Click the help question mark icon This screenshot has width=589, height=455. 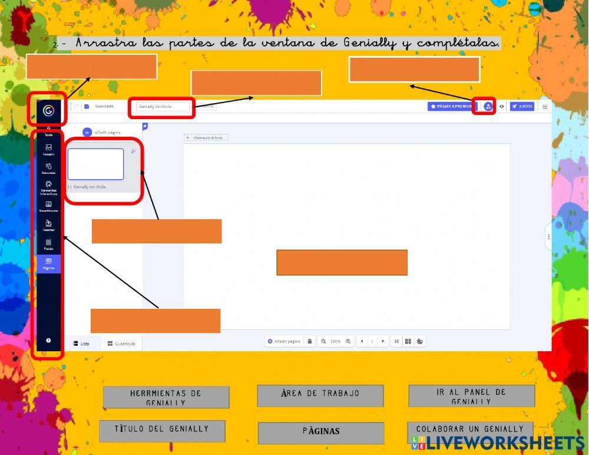pyautogui.click(x=48, y=341)
